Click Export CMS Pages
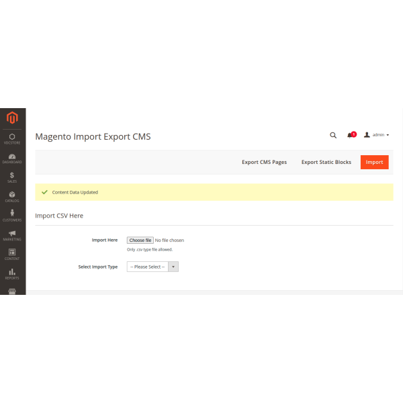The height and width of the screenshot is (403, 403). pyautogui.click(x=264, y=162)
